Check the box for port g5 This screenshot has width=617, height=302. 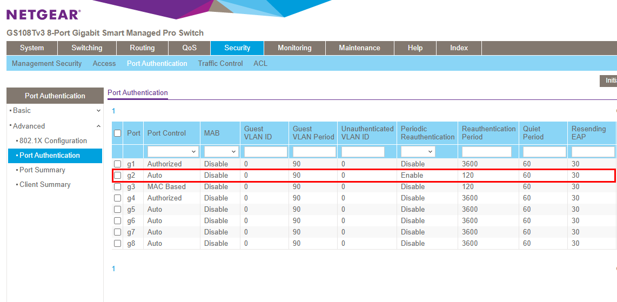click(x=117, y=209)
